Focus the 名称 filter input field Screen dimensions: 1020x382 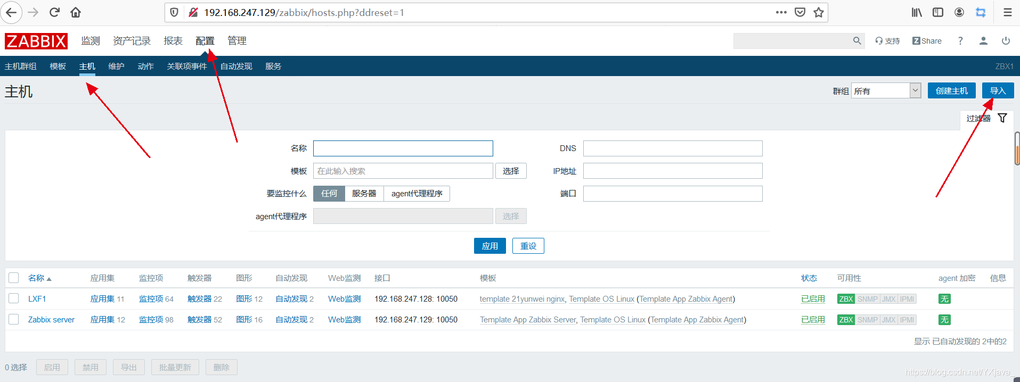[x=403, y=148]
